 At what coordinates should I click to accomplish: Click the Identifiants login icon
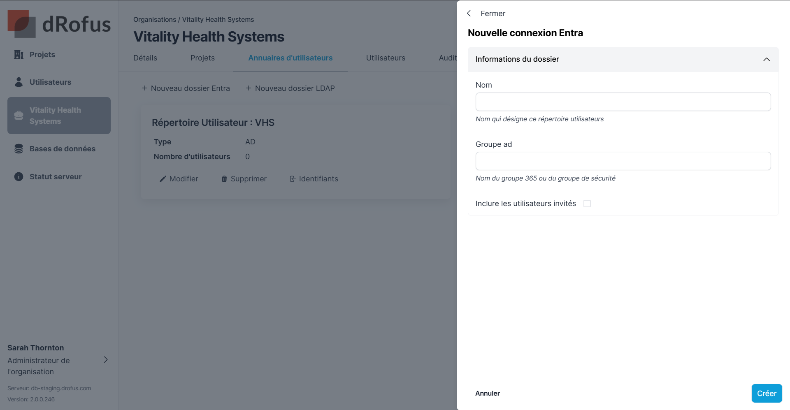(293, 179)
